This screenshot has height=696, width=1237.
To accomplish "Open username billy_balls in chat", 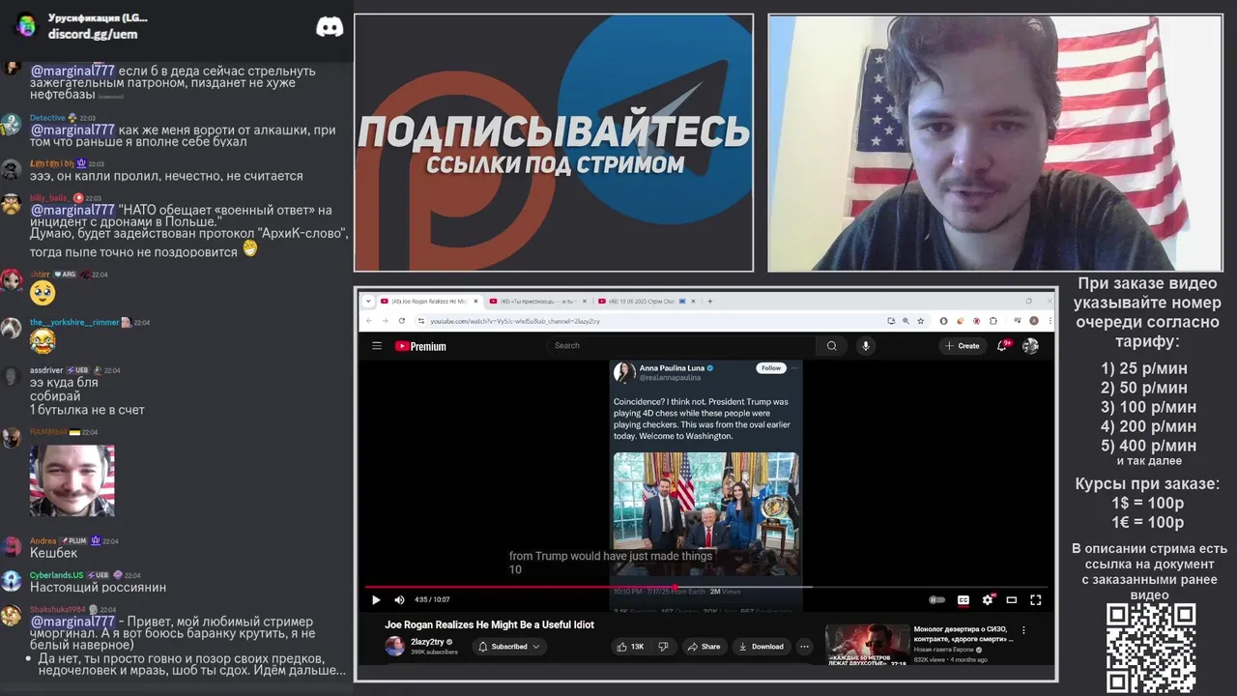I will 48,198.
